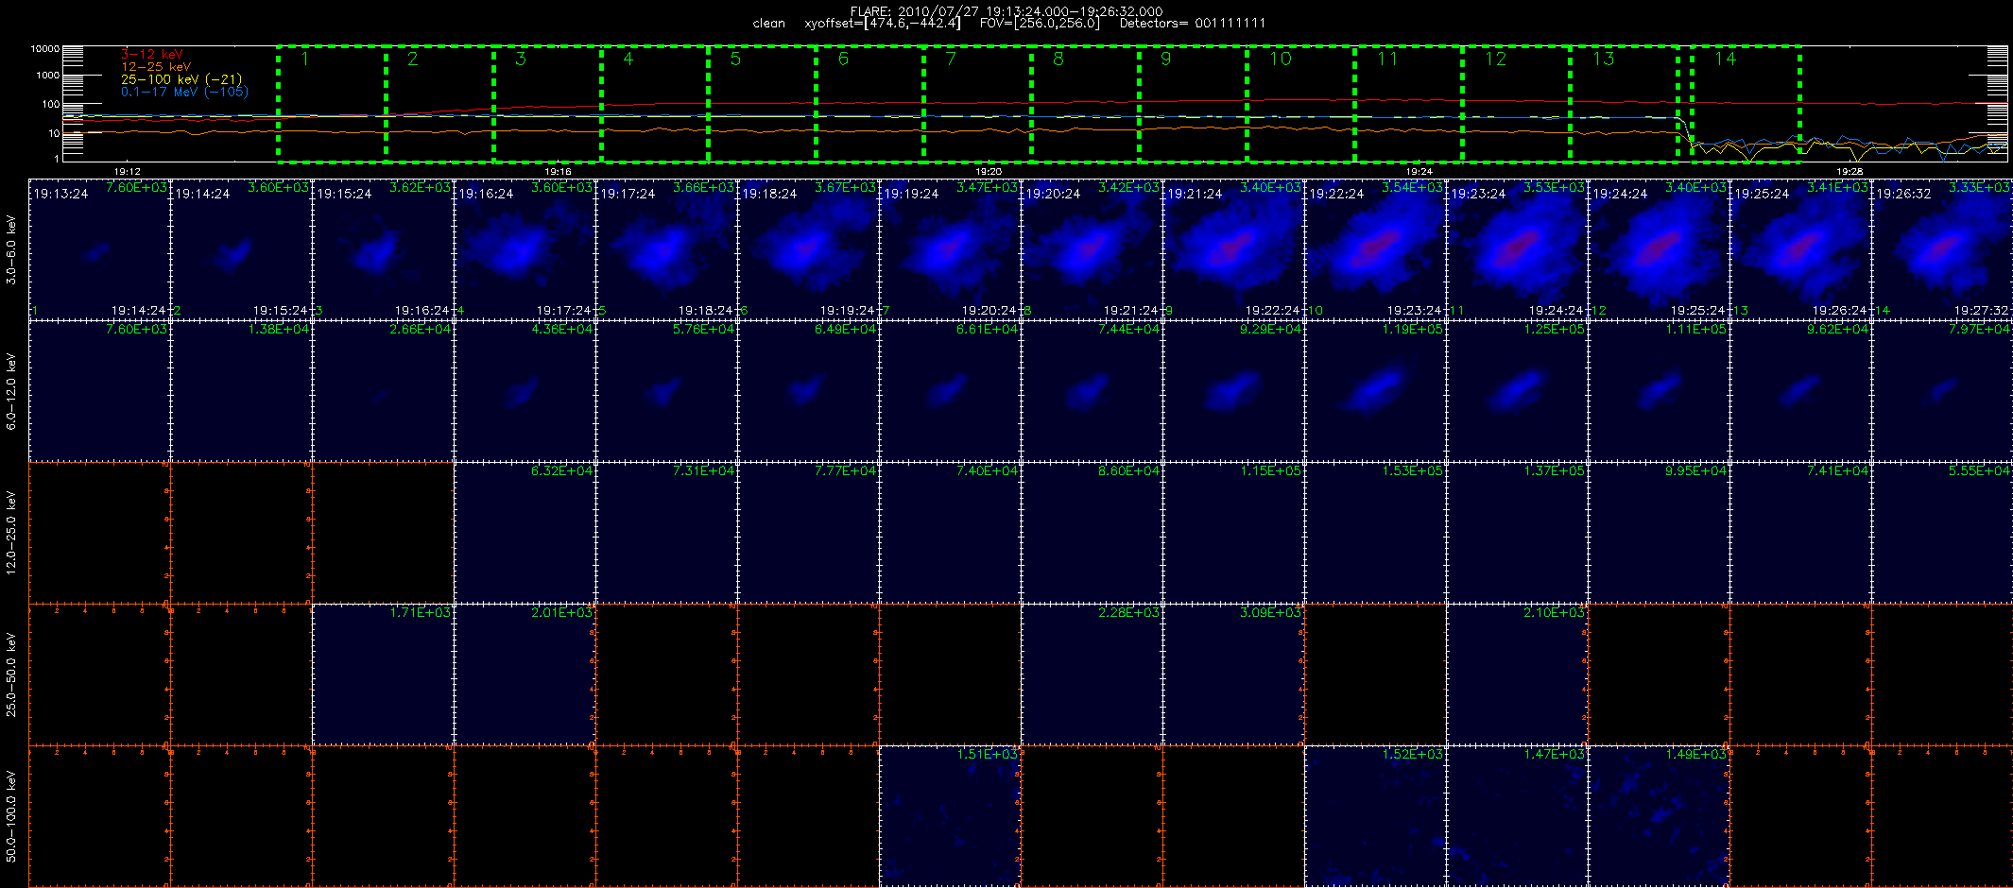Open the 3.0-6.0 keV image starting 19:26:32
This screenshot has width=2013, height=888.
[x=1942, y=249]
